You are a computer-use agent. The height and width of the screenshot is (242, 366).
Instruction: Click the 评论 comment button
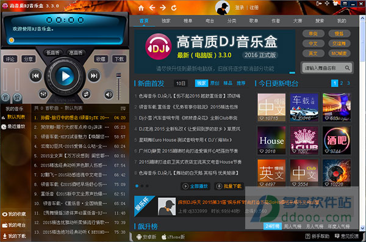[x=10, y=59]
